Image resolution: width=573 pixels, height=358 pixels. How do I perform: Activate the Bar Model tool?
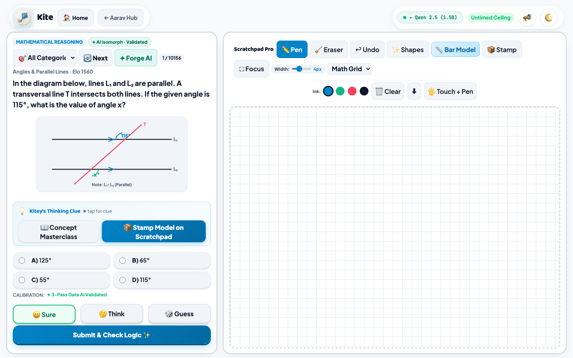[x=455, y=50]
